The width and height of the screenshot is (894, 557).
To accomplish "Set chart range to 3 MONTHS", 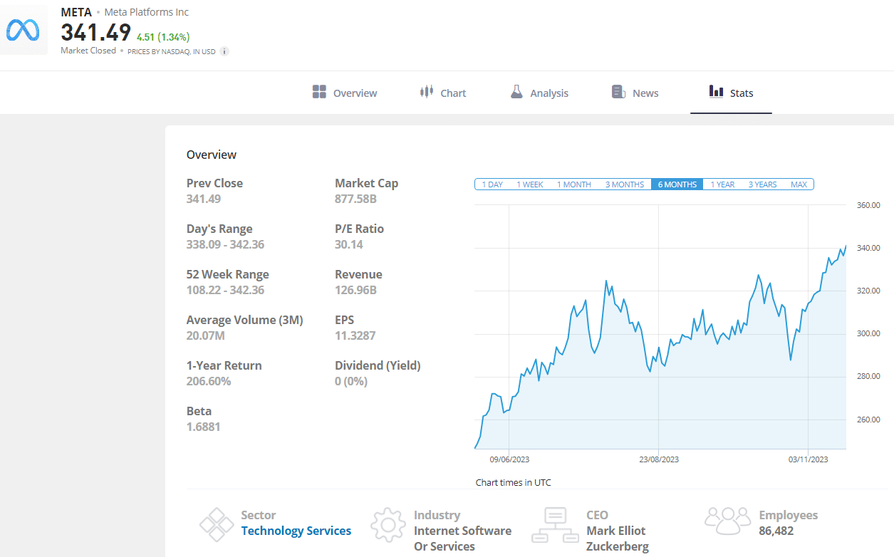I will [x=625, y=184].
